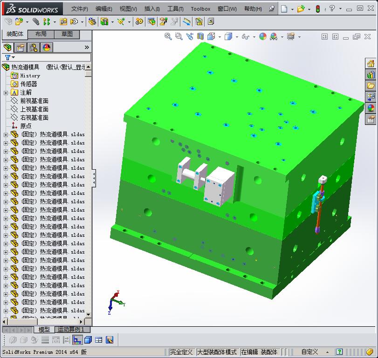
Task: Select the zoom to fit magnifier icon
Action: click(169, 36)
